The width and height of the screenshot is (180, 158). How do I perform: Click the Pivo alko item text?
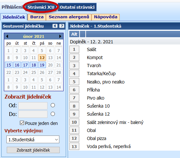tap(96, 98)
